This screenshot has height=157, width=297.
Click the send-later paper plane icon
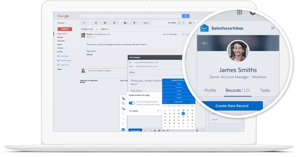(123, 108)
